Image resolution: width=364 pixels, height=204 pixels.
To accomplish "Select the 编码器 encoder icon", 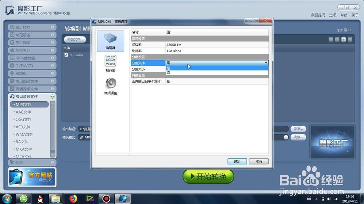I will pos(111,41).
